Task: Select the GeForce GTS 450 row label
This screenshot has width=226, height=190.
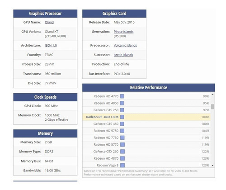Action: pos(106,124)
